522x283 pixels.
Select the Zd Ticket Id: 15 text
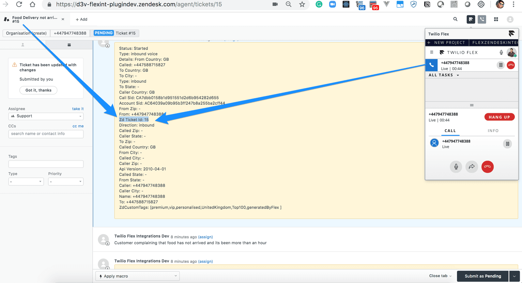(x=134, y=120)
